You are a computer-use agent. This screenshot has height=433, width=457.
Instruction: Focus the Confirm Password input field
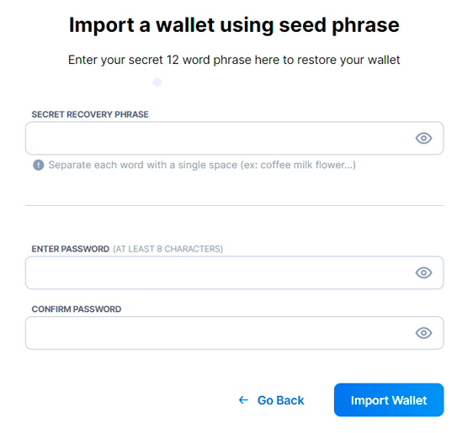coord(234,333)
